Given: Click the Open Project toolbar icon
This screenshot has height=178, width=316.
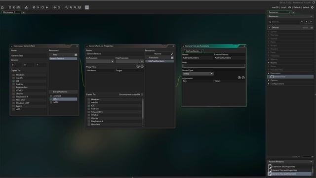Looking at the screenshot, I should click(x=14, y=7).
